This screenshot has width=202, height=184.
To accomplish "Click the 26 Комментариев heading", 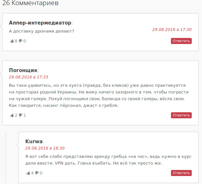I will click(x=30, y=3).
